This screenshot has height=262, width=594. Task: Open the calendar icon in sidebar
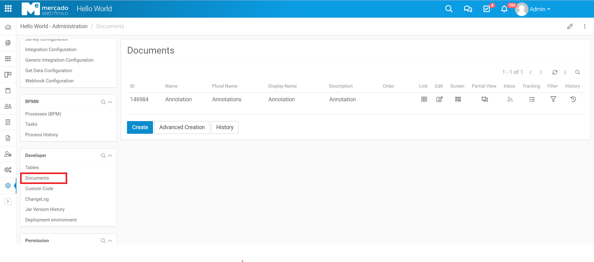coord(8,90)
